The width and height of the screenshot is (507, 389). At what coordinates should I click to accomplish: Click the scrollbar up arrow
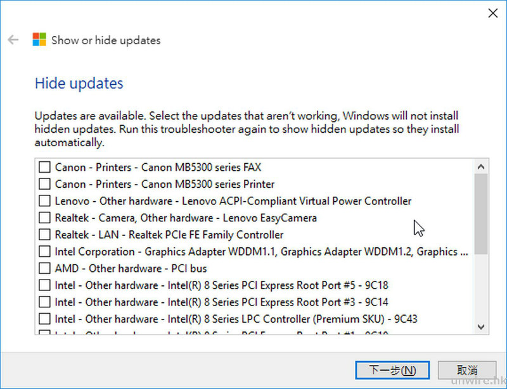(x=480, y=166)
